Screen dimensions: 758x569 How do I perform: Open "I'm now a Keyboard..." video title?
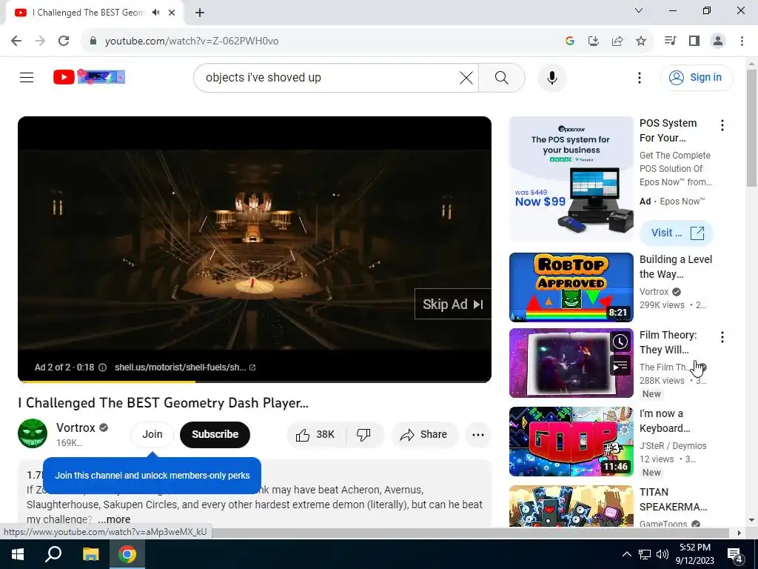pos(665,421)
